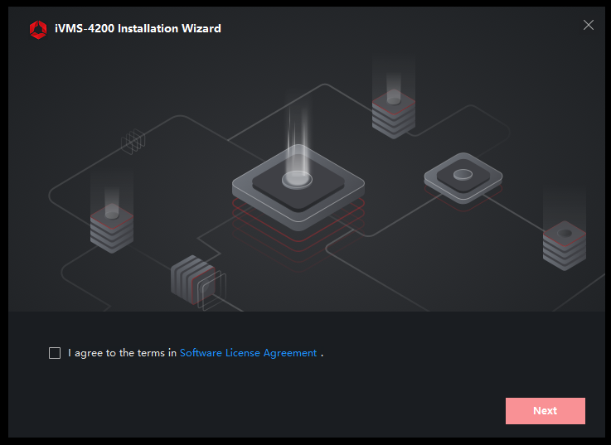
Task: Click the red iVMS-4200 logo icon
Action: [38, 30]
